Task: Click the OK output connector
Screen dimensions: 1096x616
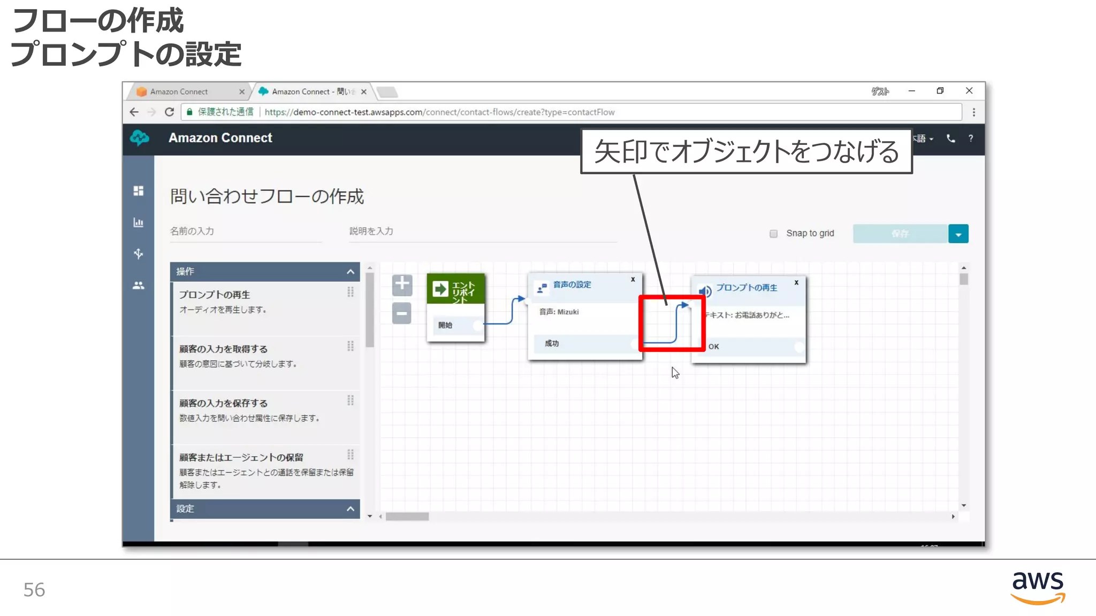Action: coord(798,346)
